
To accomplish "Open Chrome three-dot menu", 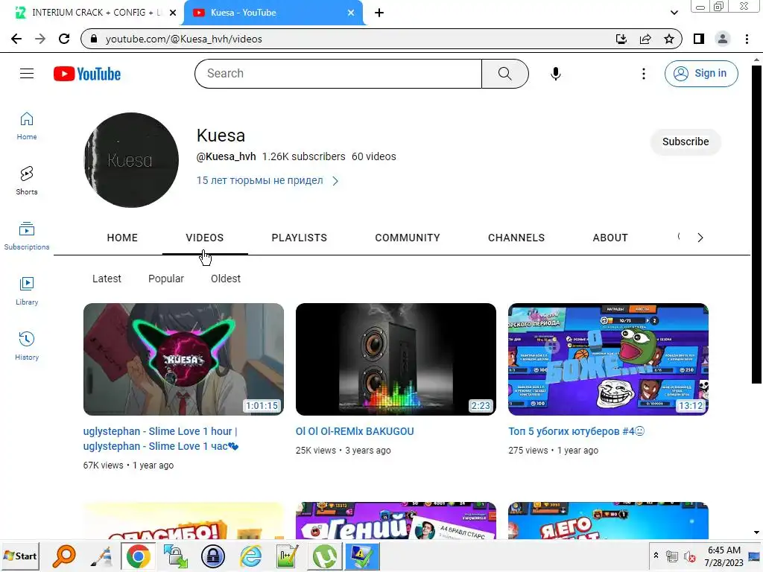I will (x=747, y=39).
